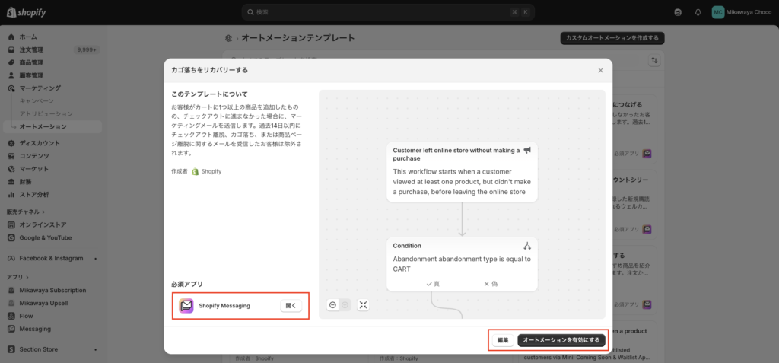The width and height of the screenshot is (779, 363).
Task: Close the カゴ落ちをリカバリーする dialog
Action: 600,70
